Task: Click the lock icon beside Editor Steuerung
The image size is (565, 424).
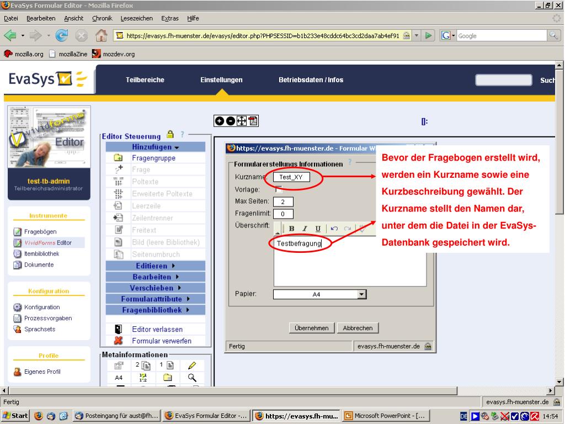Action: pos(170,135)
